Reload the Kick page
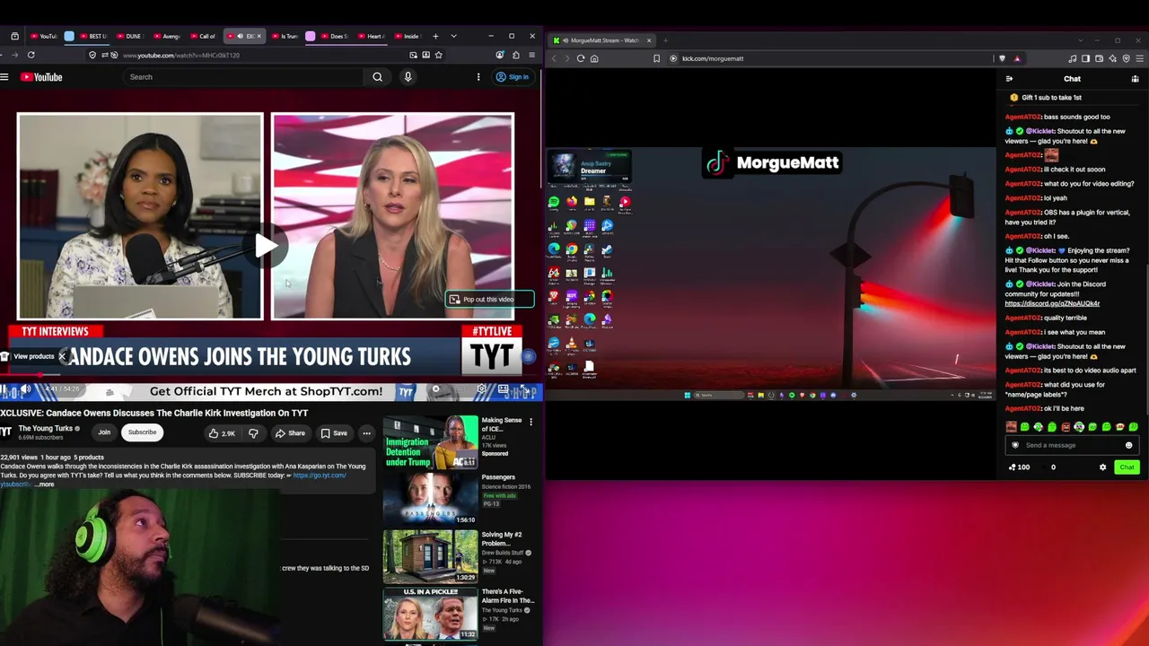Viewport: 1149px width, 646px height. (x=581, y=58)
